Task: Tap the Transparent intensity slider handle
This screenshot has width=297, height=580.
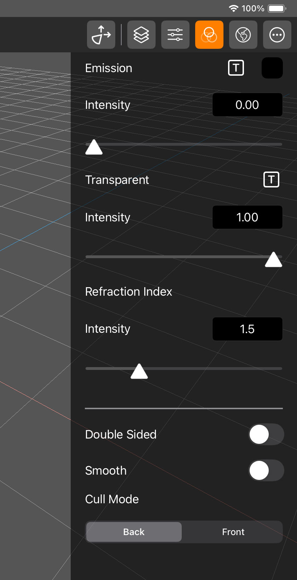Action: (x=274, y=259)
